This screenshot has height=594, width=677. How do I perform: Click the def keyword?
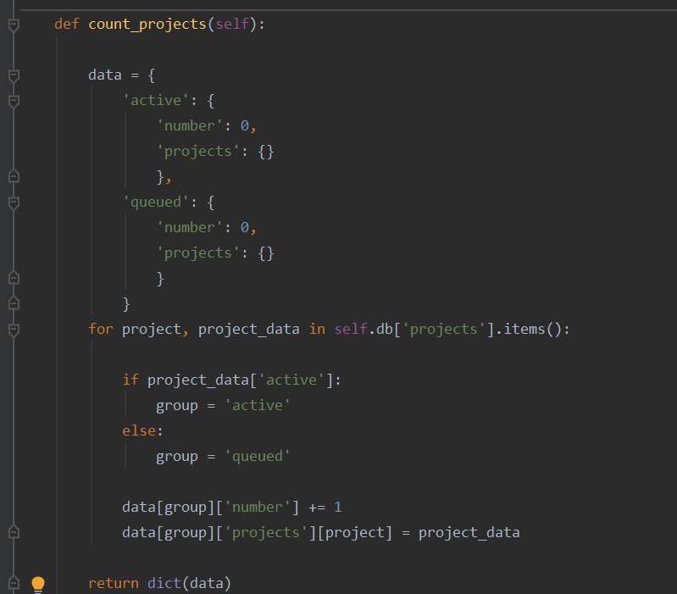pyautogui.click(x=67, y=24)
